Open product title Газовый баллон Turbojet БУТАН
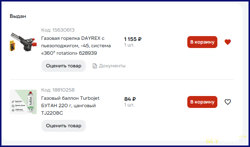 [70, 106]
